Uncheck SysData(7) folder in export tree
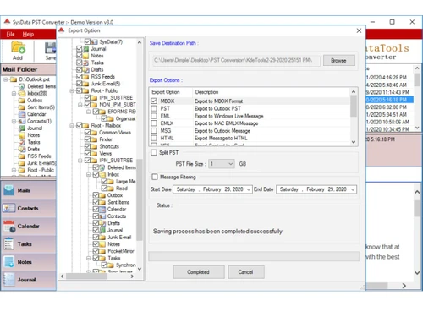The image size is (423, 317). pyautogui.click(x=87, y=41)
